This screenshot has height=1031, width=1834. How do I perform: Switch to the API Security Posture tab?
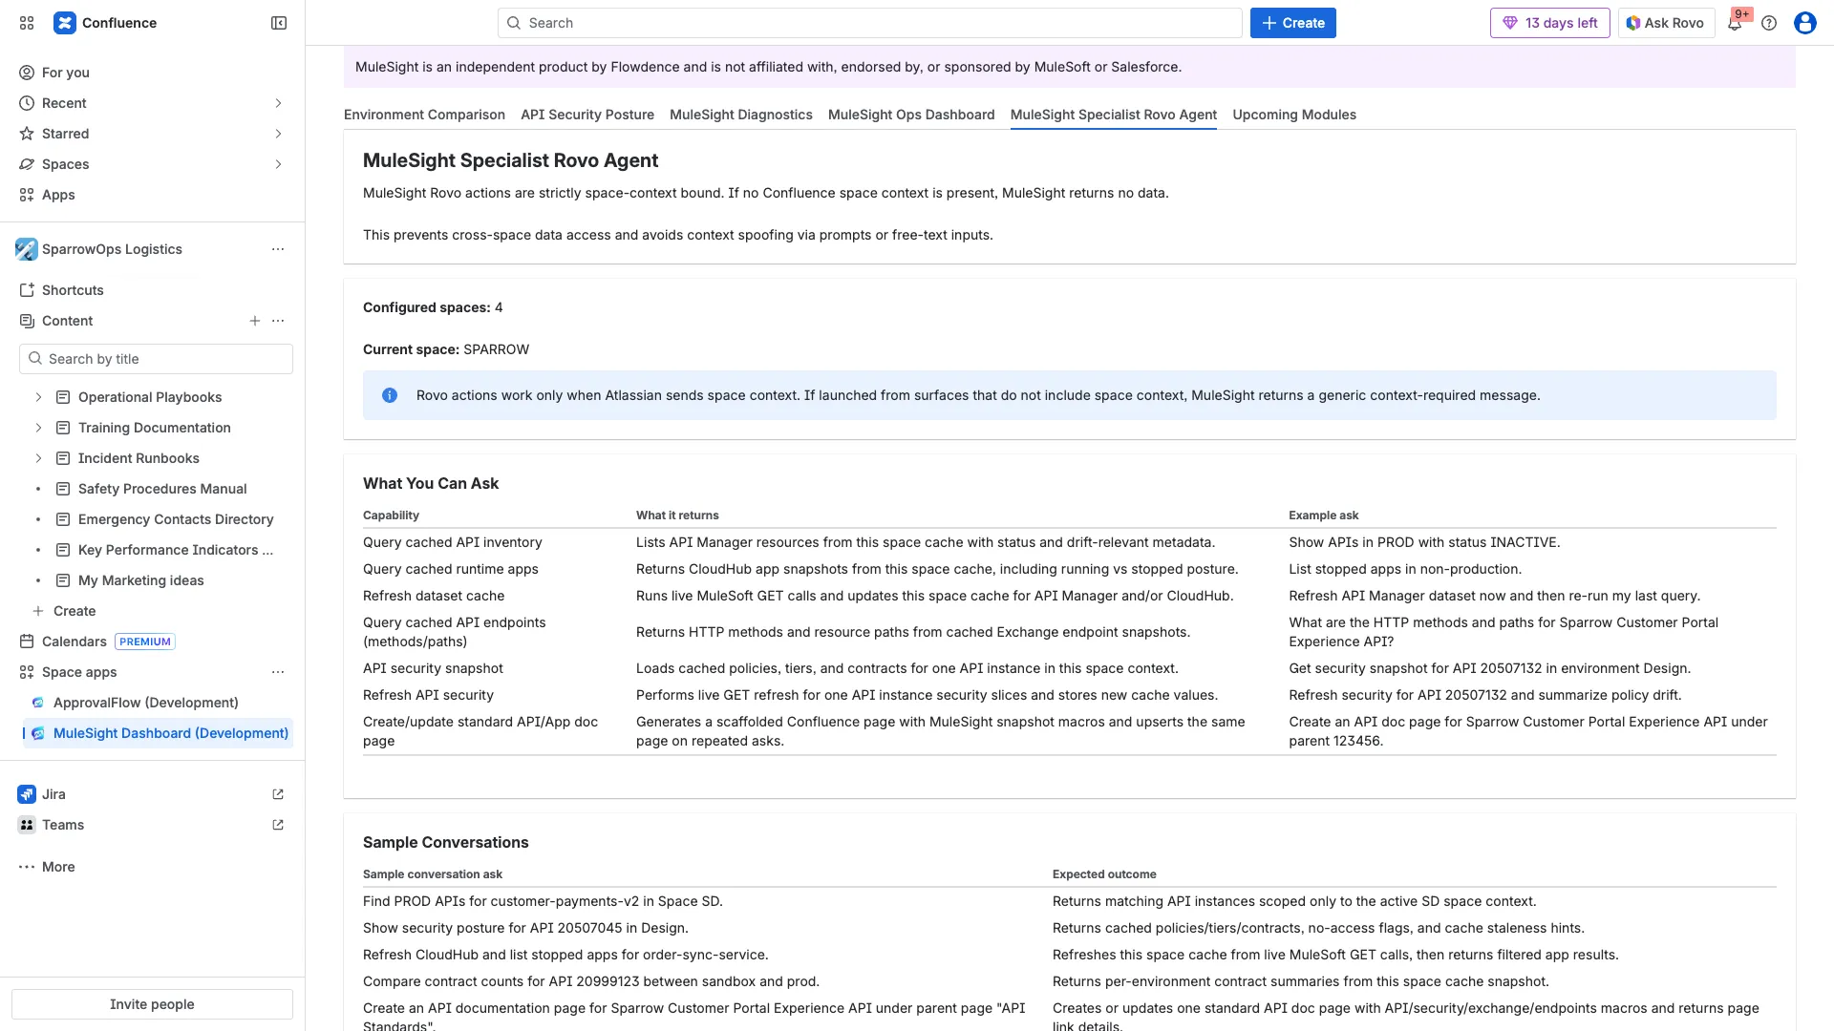click(587, 115)
